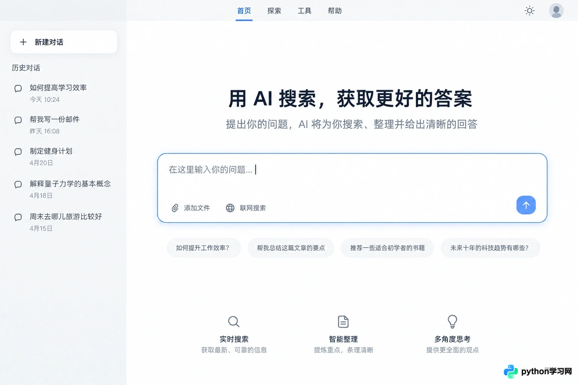Viewport: 578px width, 385px height.
Task: Click the globe web search icon
Action: 230,208
